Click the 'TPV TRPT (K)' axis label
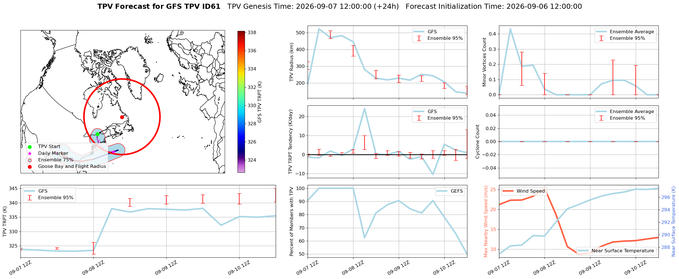This screenshot has height=279, width=679. coord(5,222)
